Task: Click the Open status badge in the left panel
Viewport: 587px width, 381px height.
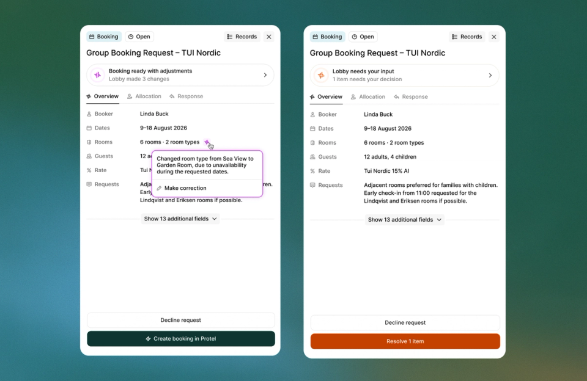Action: tap(139, 37)
